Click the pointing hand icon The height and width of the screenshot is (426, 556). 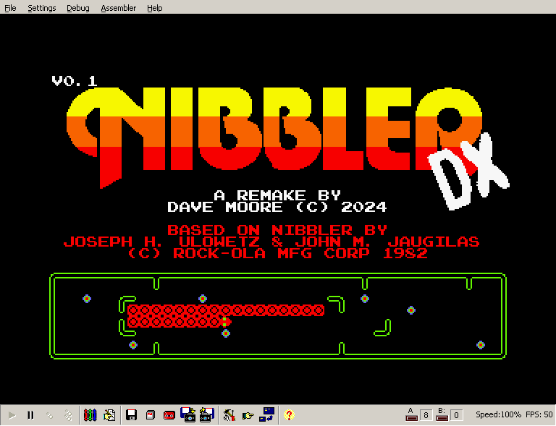(x=248, y=415)
